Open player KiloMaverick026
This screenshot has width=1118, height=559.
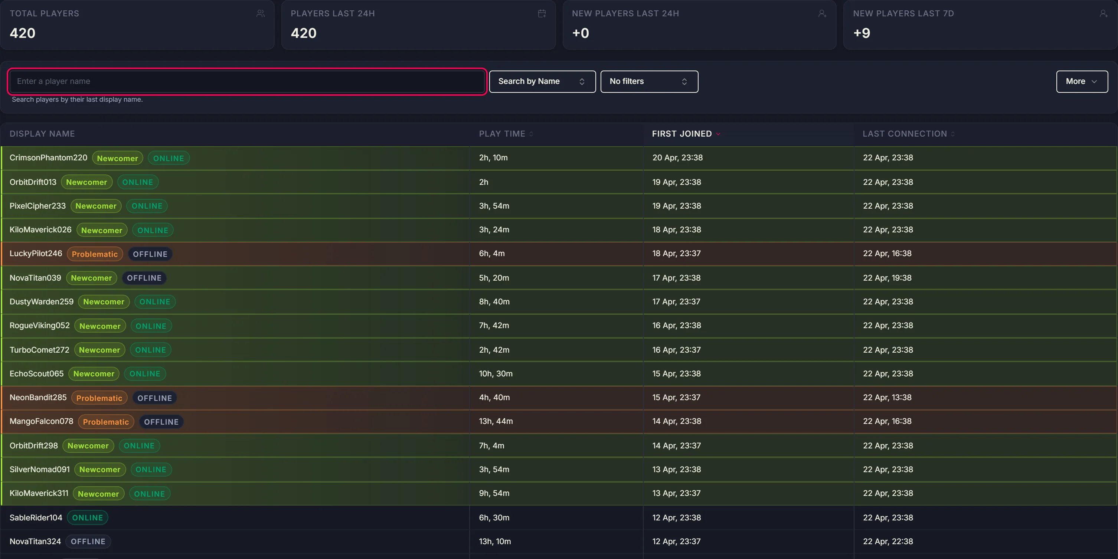(40, 230)
